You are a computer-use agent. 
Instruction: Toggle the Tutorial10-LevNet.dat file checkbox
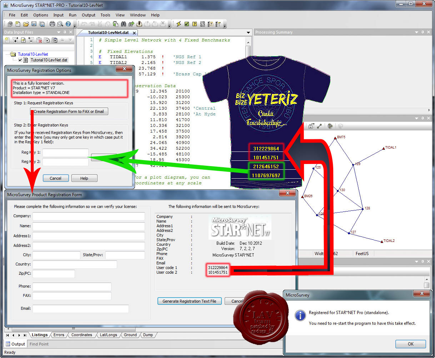point(20,60)
